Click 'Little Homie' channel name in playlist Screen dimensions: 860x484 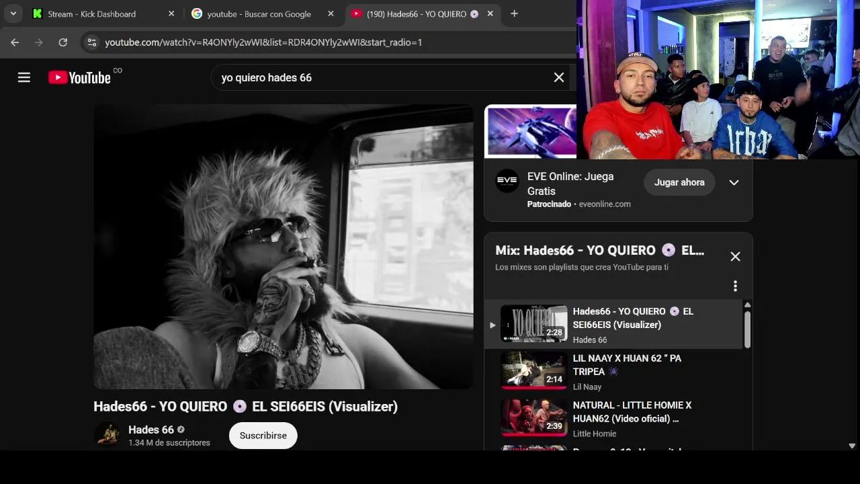595,434
